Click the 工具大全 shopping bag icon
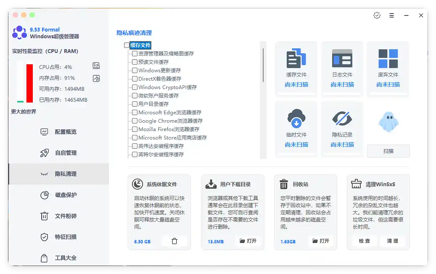The width and height of the screenshot is (436, 274). 44,258
